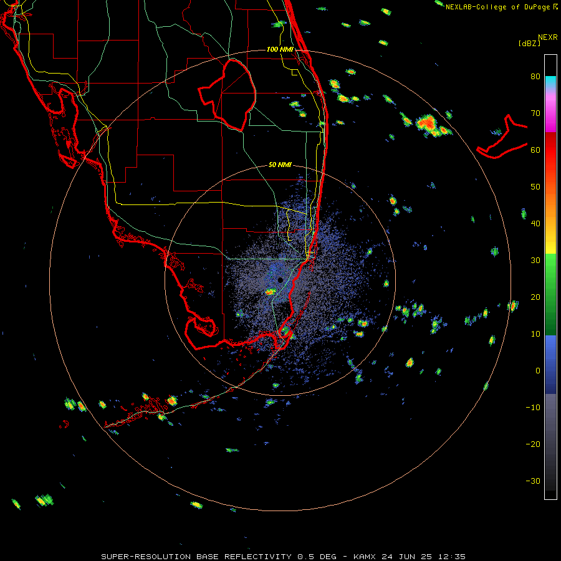Click the 80 value on the dBZ scale
Image resolution: width=561 pixels, height=561 pixels.
535,77
